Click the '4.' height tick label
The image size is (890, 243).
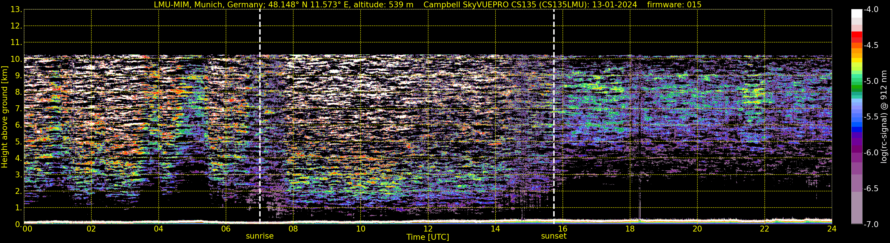click(19, 158)
